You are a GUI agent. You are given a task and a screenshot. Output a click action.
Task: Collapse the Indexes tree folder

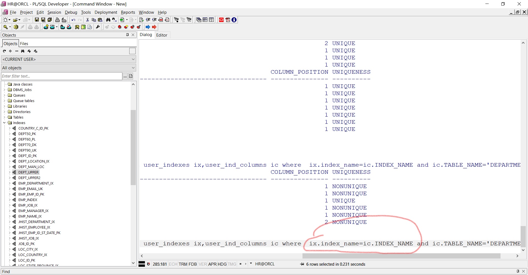(x=4, y=123)
